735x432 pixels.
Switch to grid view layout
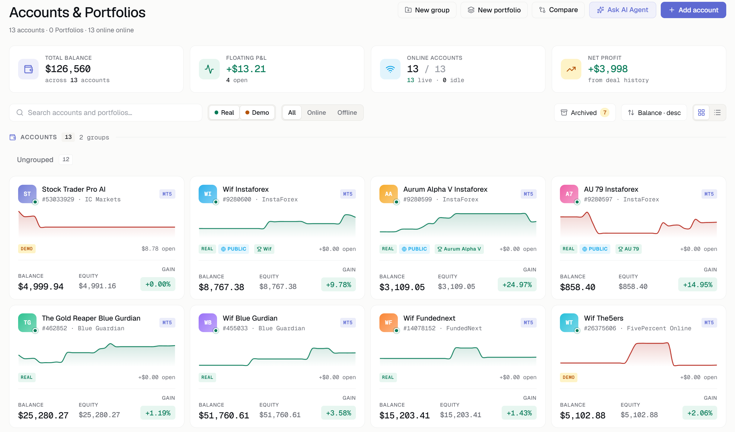pos(701,113)
